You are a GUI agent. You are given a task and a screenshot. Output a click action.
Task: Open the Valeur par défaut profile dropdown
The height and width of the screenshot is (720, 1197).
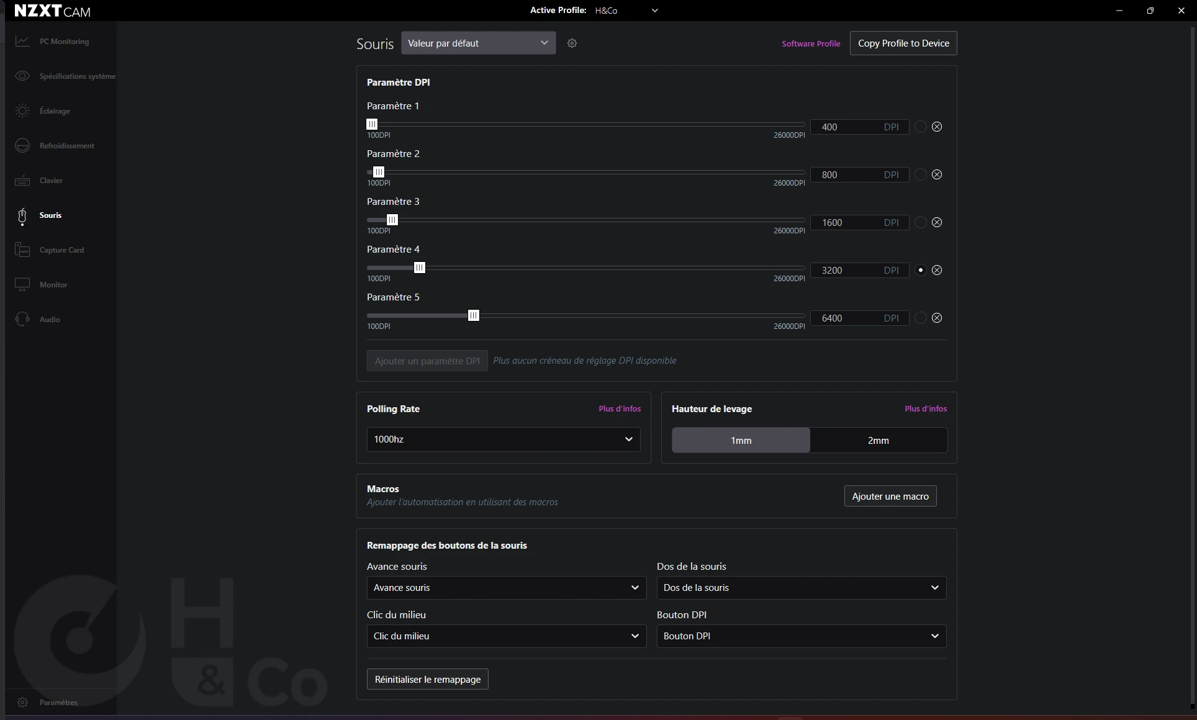coord(478,43)
